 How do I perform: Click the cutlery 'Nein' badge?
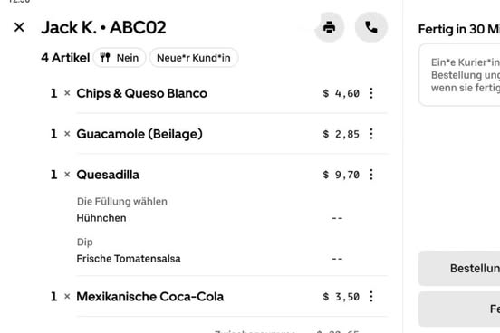[x=120, y=58]
